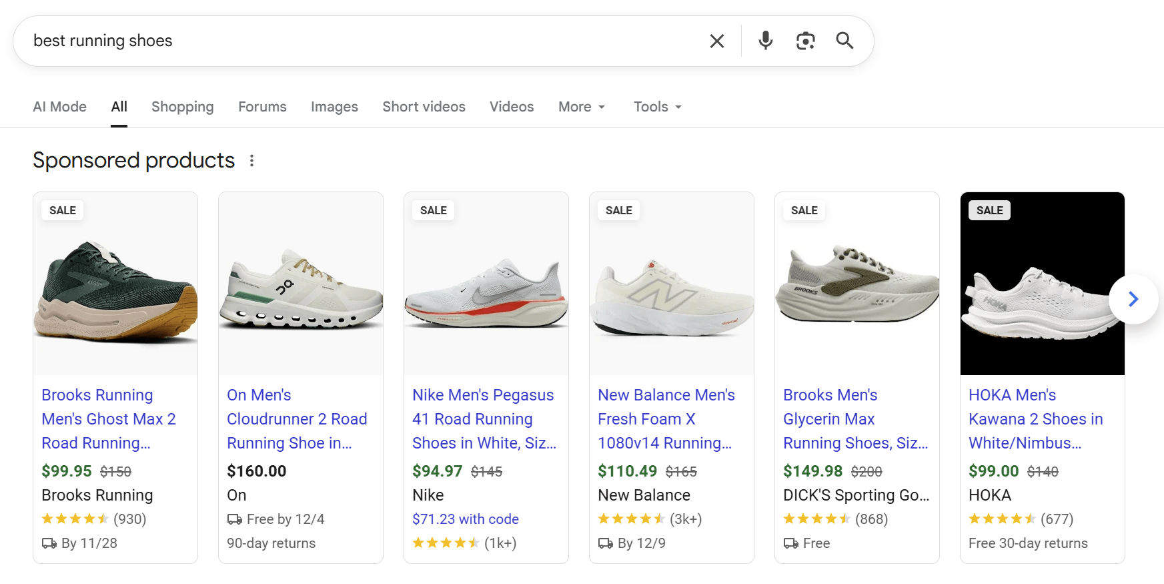Image resolution: width=1164 pixels, height=584 pixels.
Task: Click the truck icon next to By 12/9
Action: [606, 543]
